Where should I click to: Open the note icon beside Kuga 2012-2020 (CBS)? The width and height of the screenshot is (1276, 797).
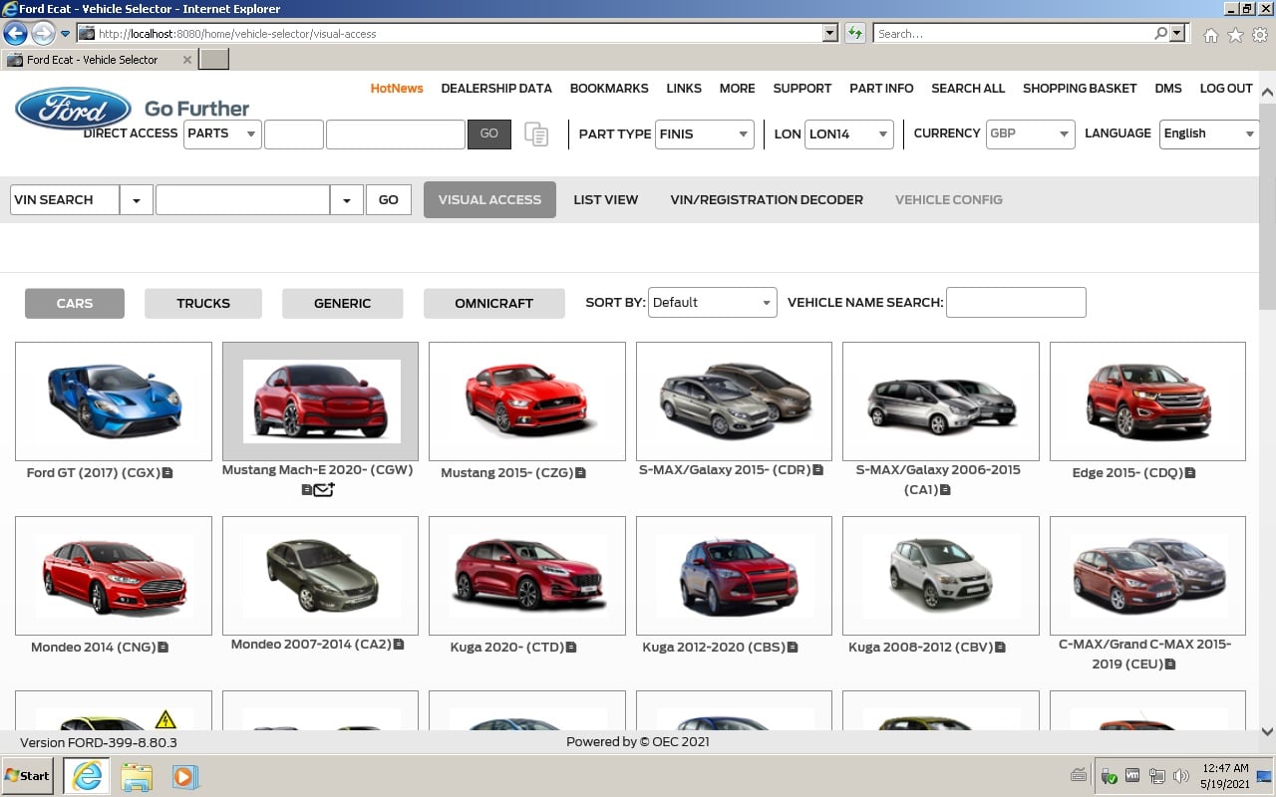coord(793,648)
